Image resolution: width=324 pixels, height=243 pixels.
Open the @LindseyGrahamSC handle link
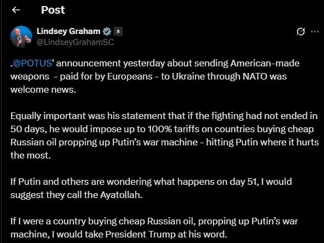point(75,42)
